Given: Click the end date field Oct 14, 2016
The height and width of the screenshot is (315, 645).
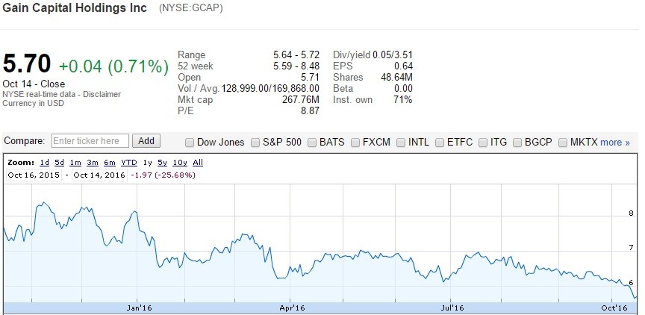Looking at the screenshot, I should tap(99, 175).
